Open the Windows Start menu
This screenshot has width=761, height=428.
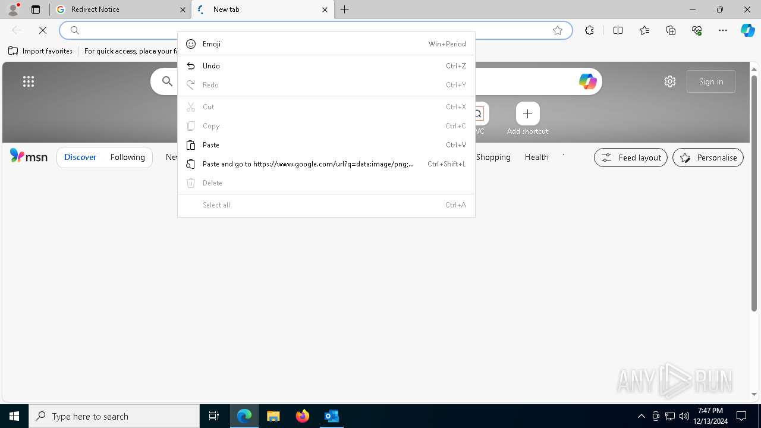14,416
